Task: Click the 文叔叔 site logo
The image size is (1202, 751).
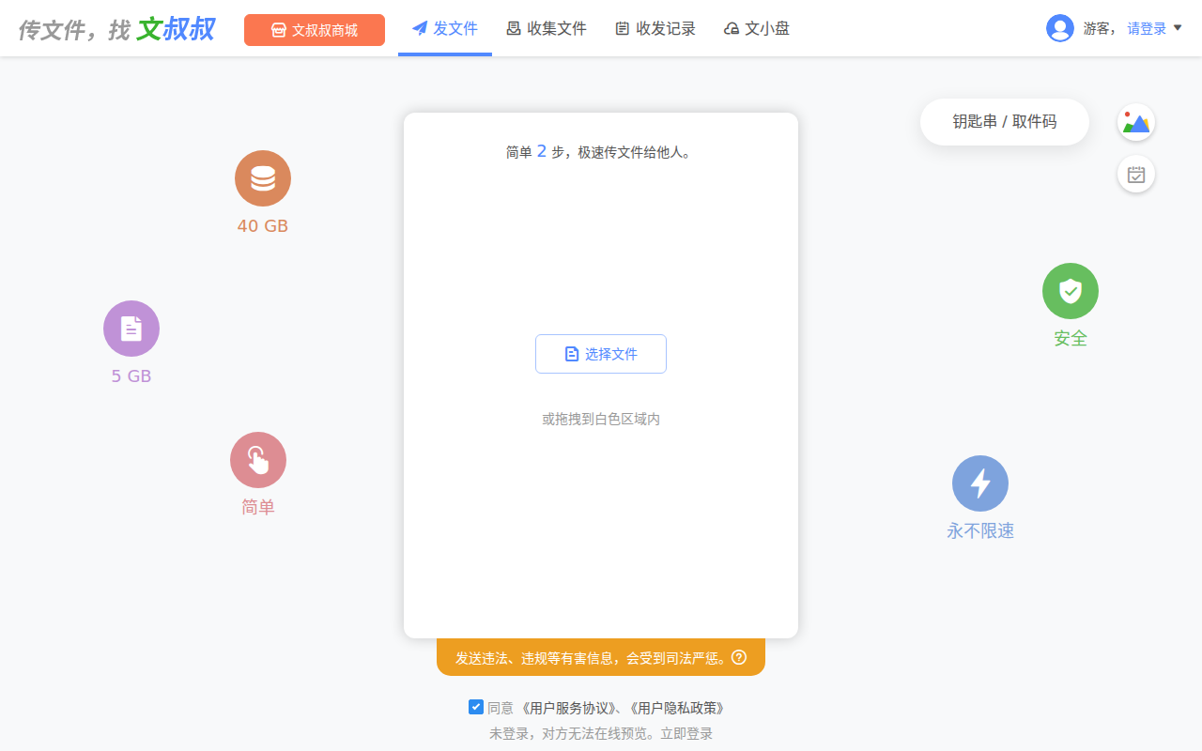Action: coord(175,29)
